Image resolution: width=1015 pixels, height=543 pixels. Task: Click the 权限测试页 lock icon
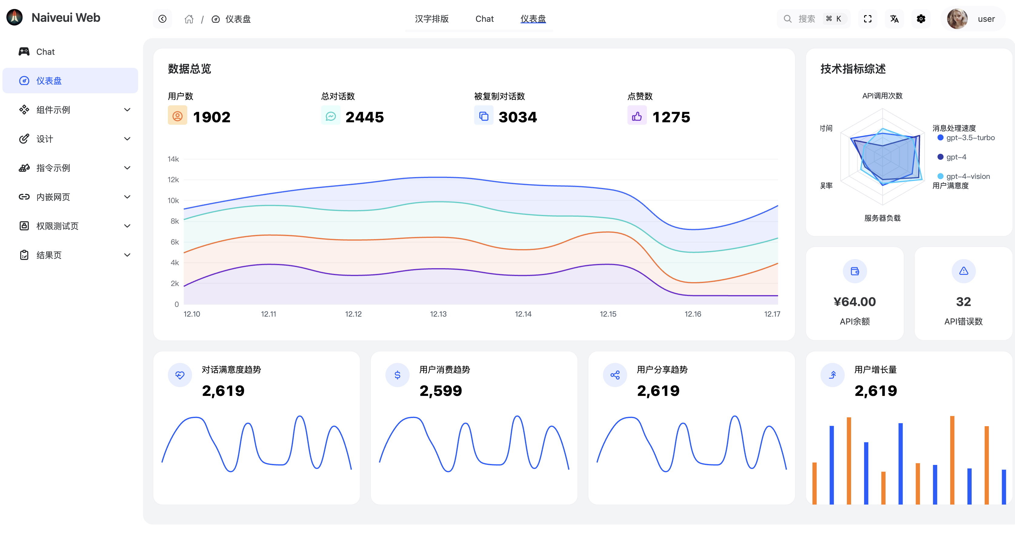click(x=24, y=226)
